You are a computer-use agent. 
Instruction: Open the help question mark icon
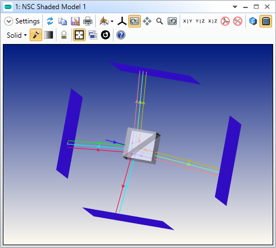tap(121, 35)
